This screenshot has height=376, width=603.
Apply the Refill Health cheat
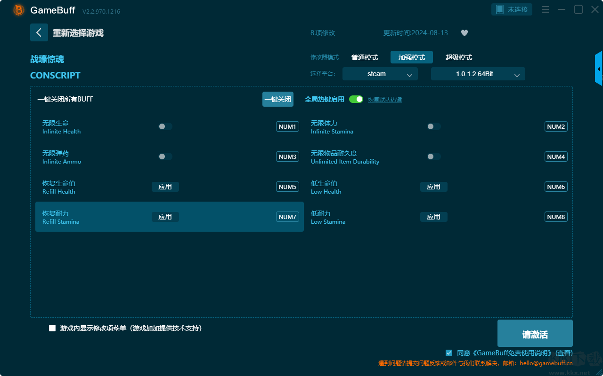click(x=165, y=187)
